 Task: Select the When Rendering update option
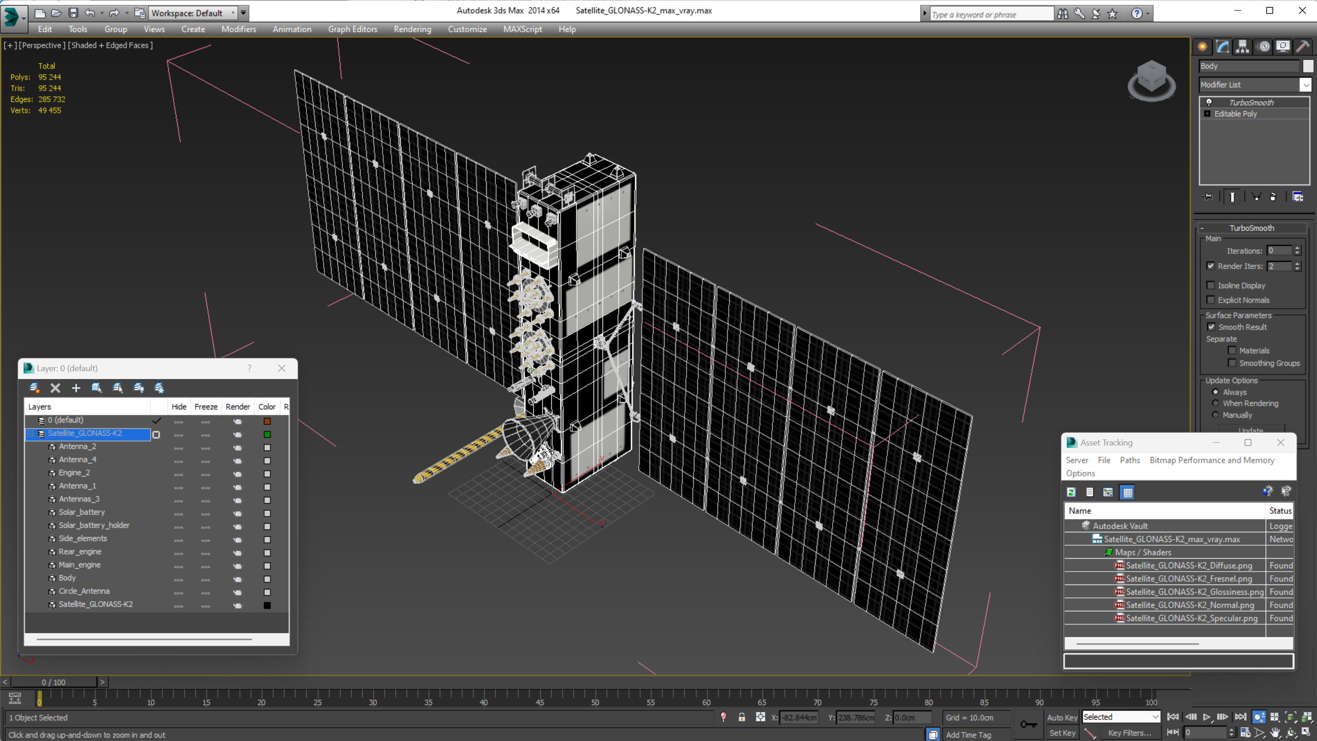[x=1216, y=403]
